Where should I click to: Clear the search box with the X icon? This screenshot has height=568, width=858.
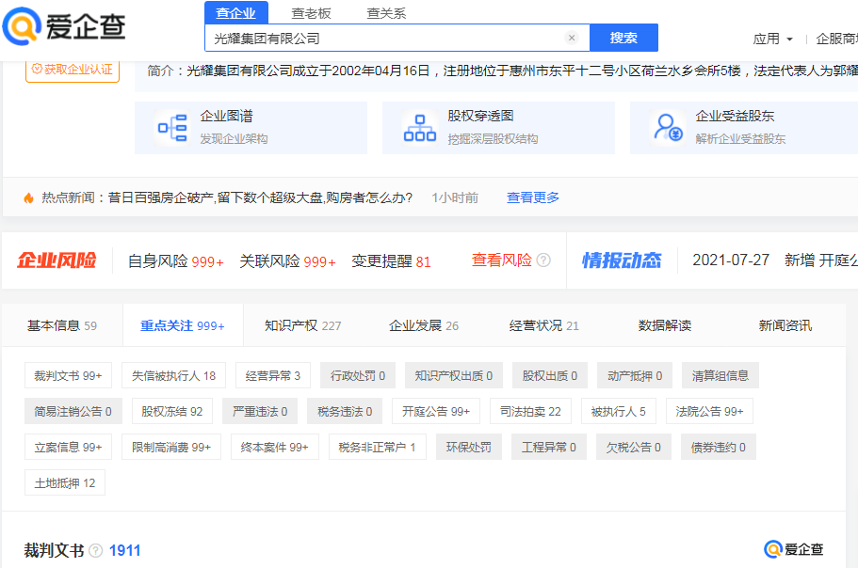point(571,39)
